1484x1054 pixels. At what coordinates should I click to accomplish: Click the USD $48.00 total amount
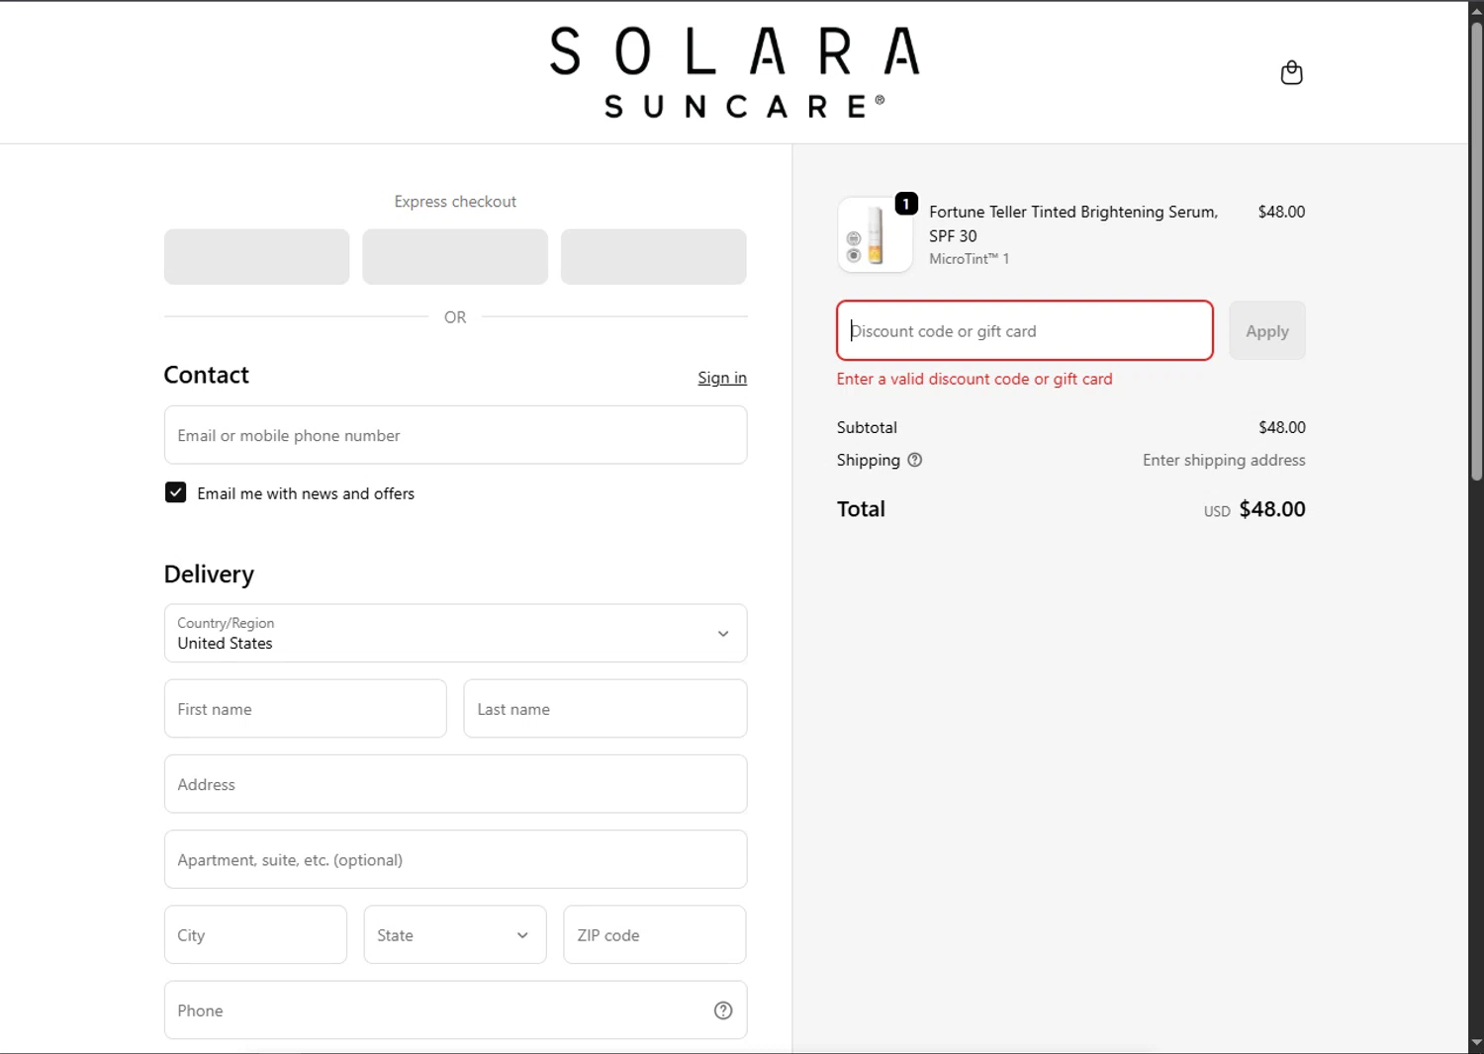[1254, 509]
